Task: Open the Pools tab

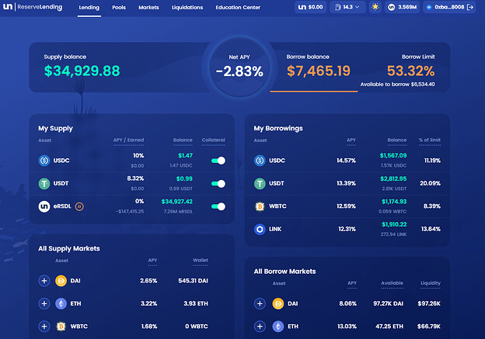Action: point(119,8)
